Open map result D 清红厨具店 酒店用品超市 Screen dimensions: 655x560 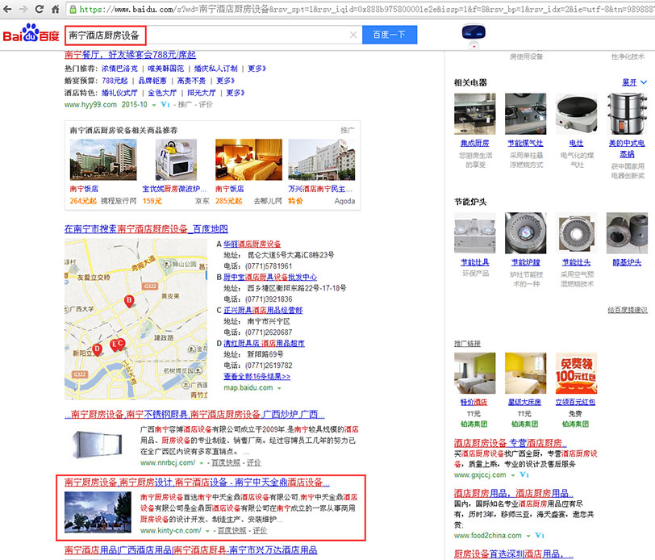pos(264,343)
